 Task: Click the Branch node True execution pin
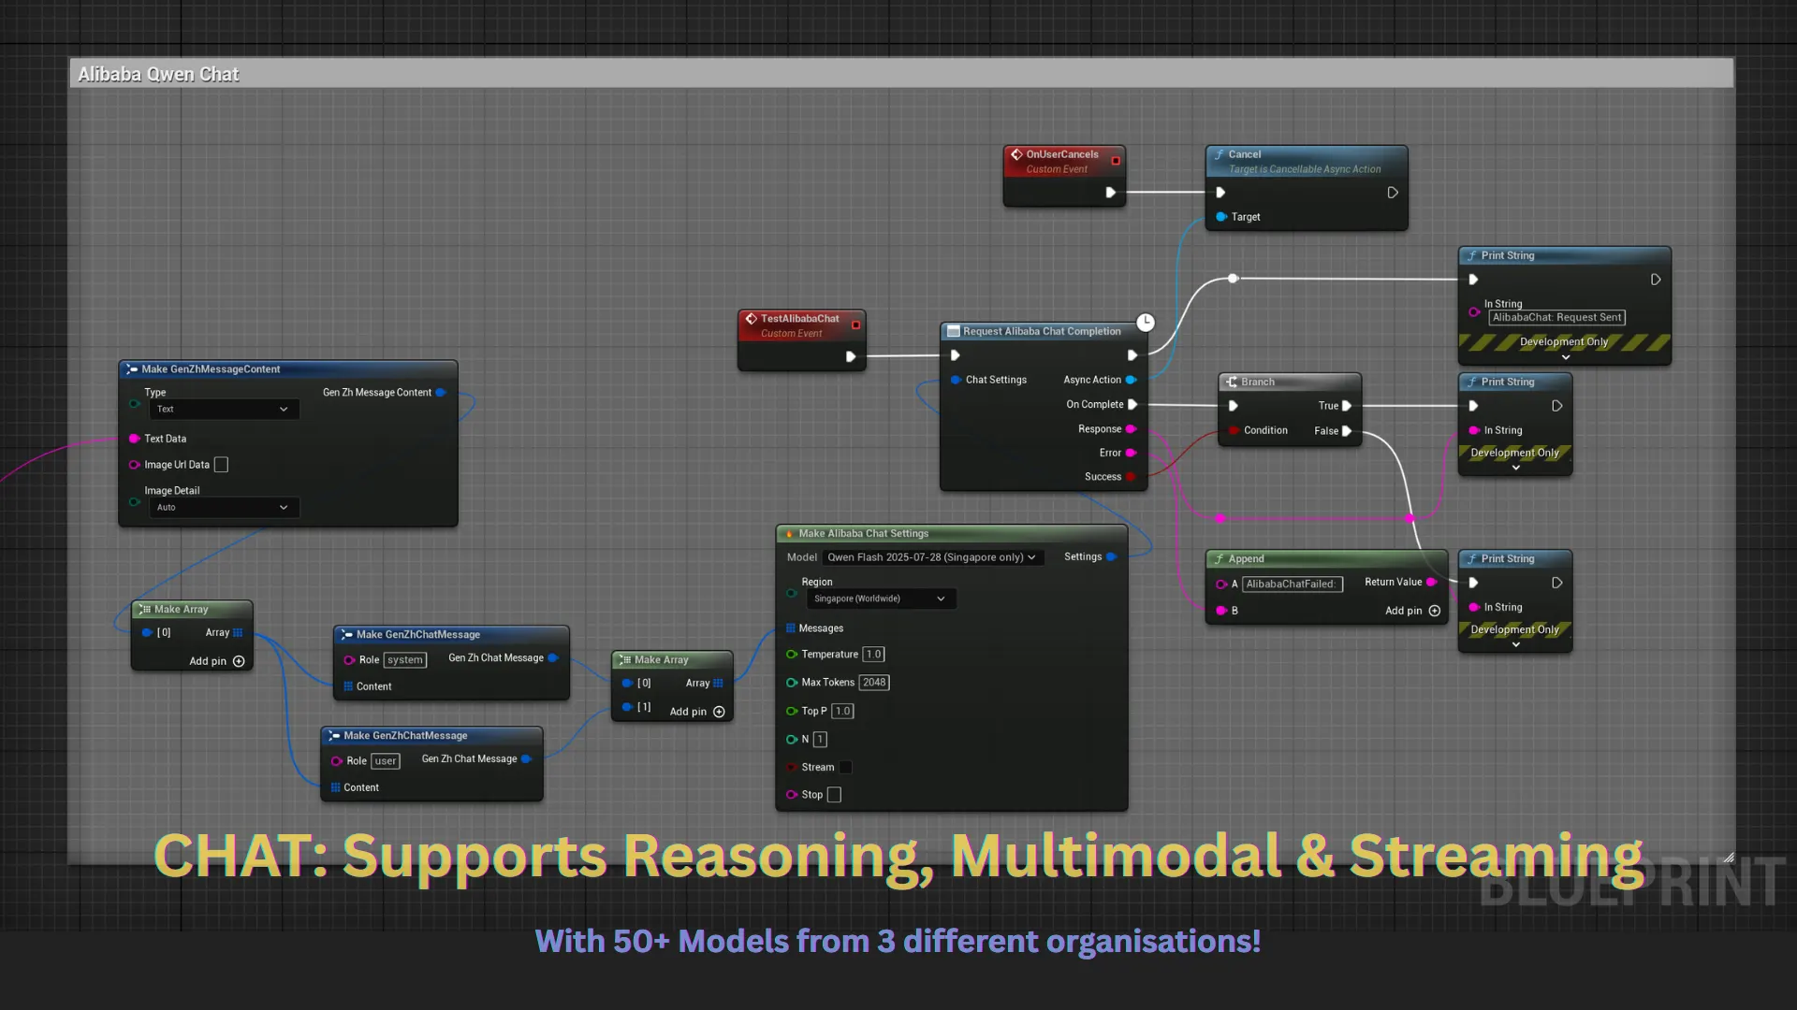pos(1347,406)
